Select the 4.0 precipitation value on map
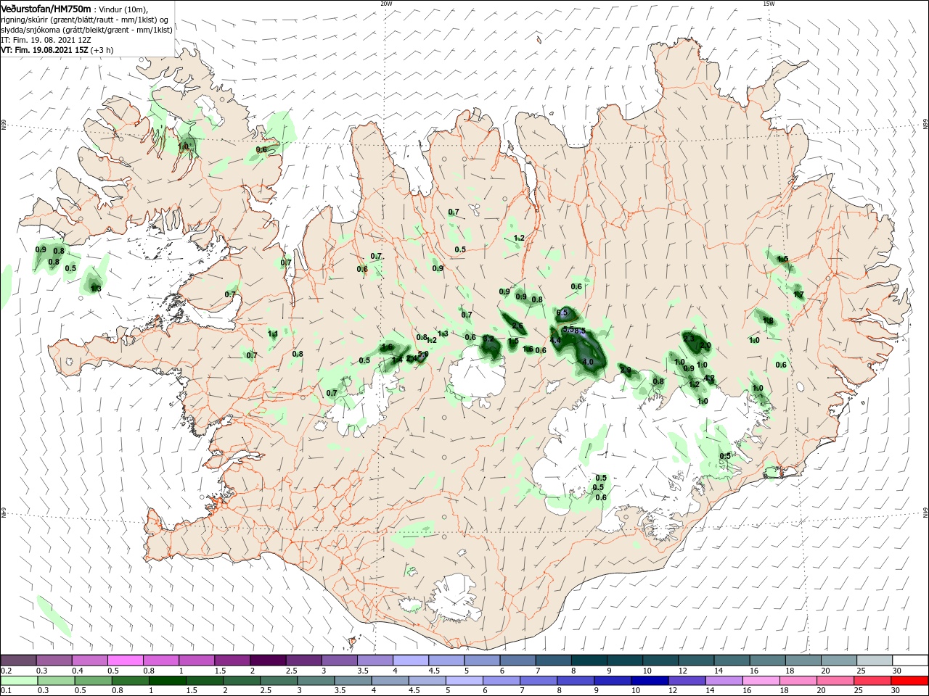 click(589, 362)
